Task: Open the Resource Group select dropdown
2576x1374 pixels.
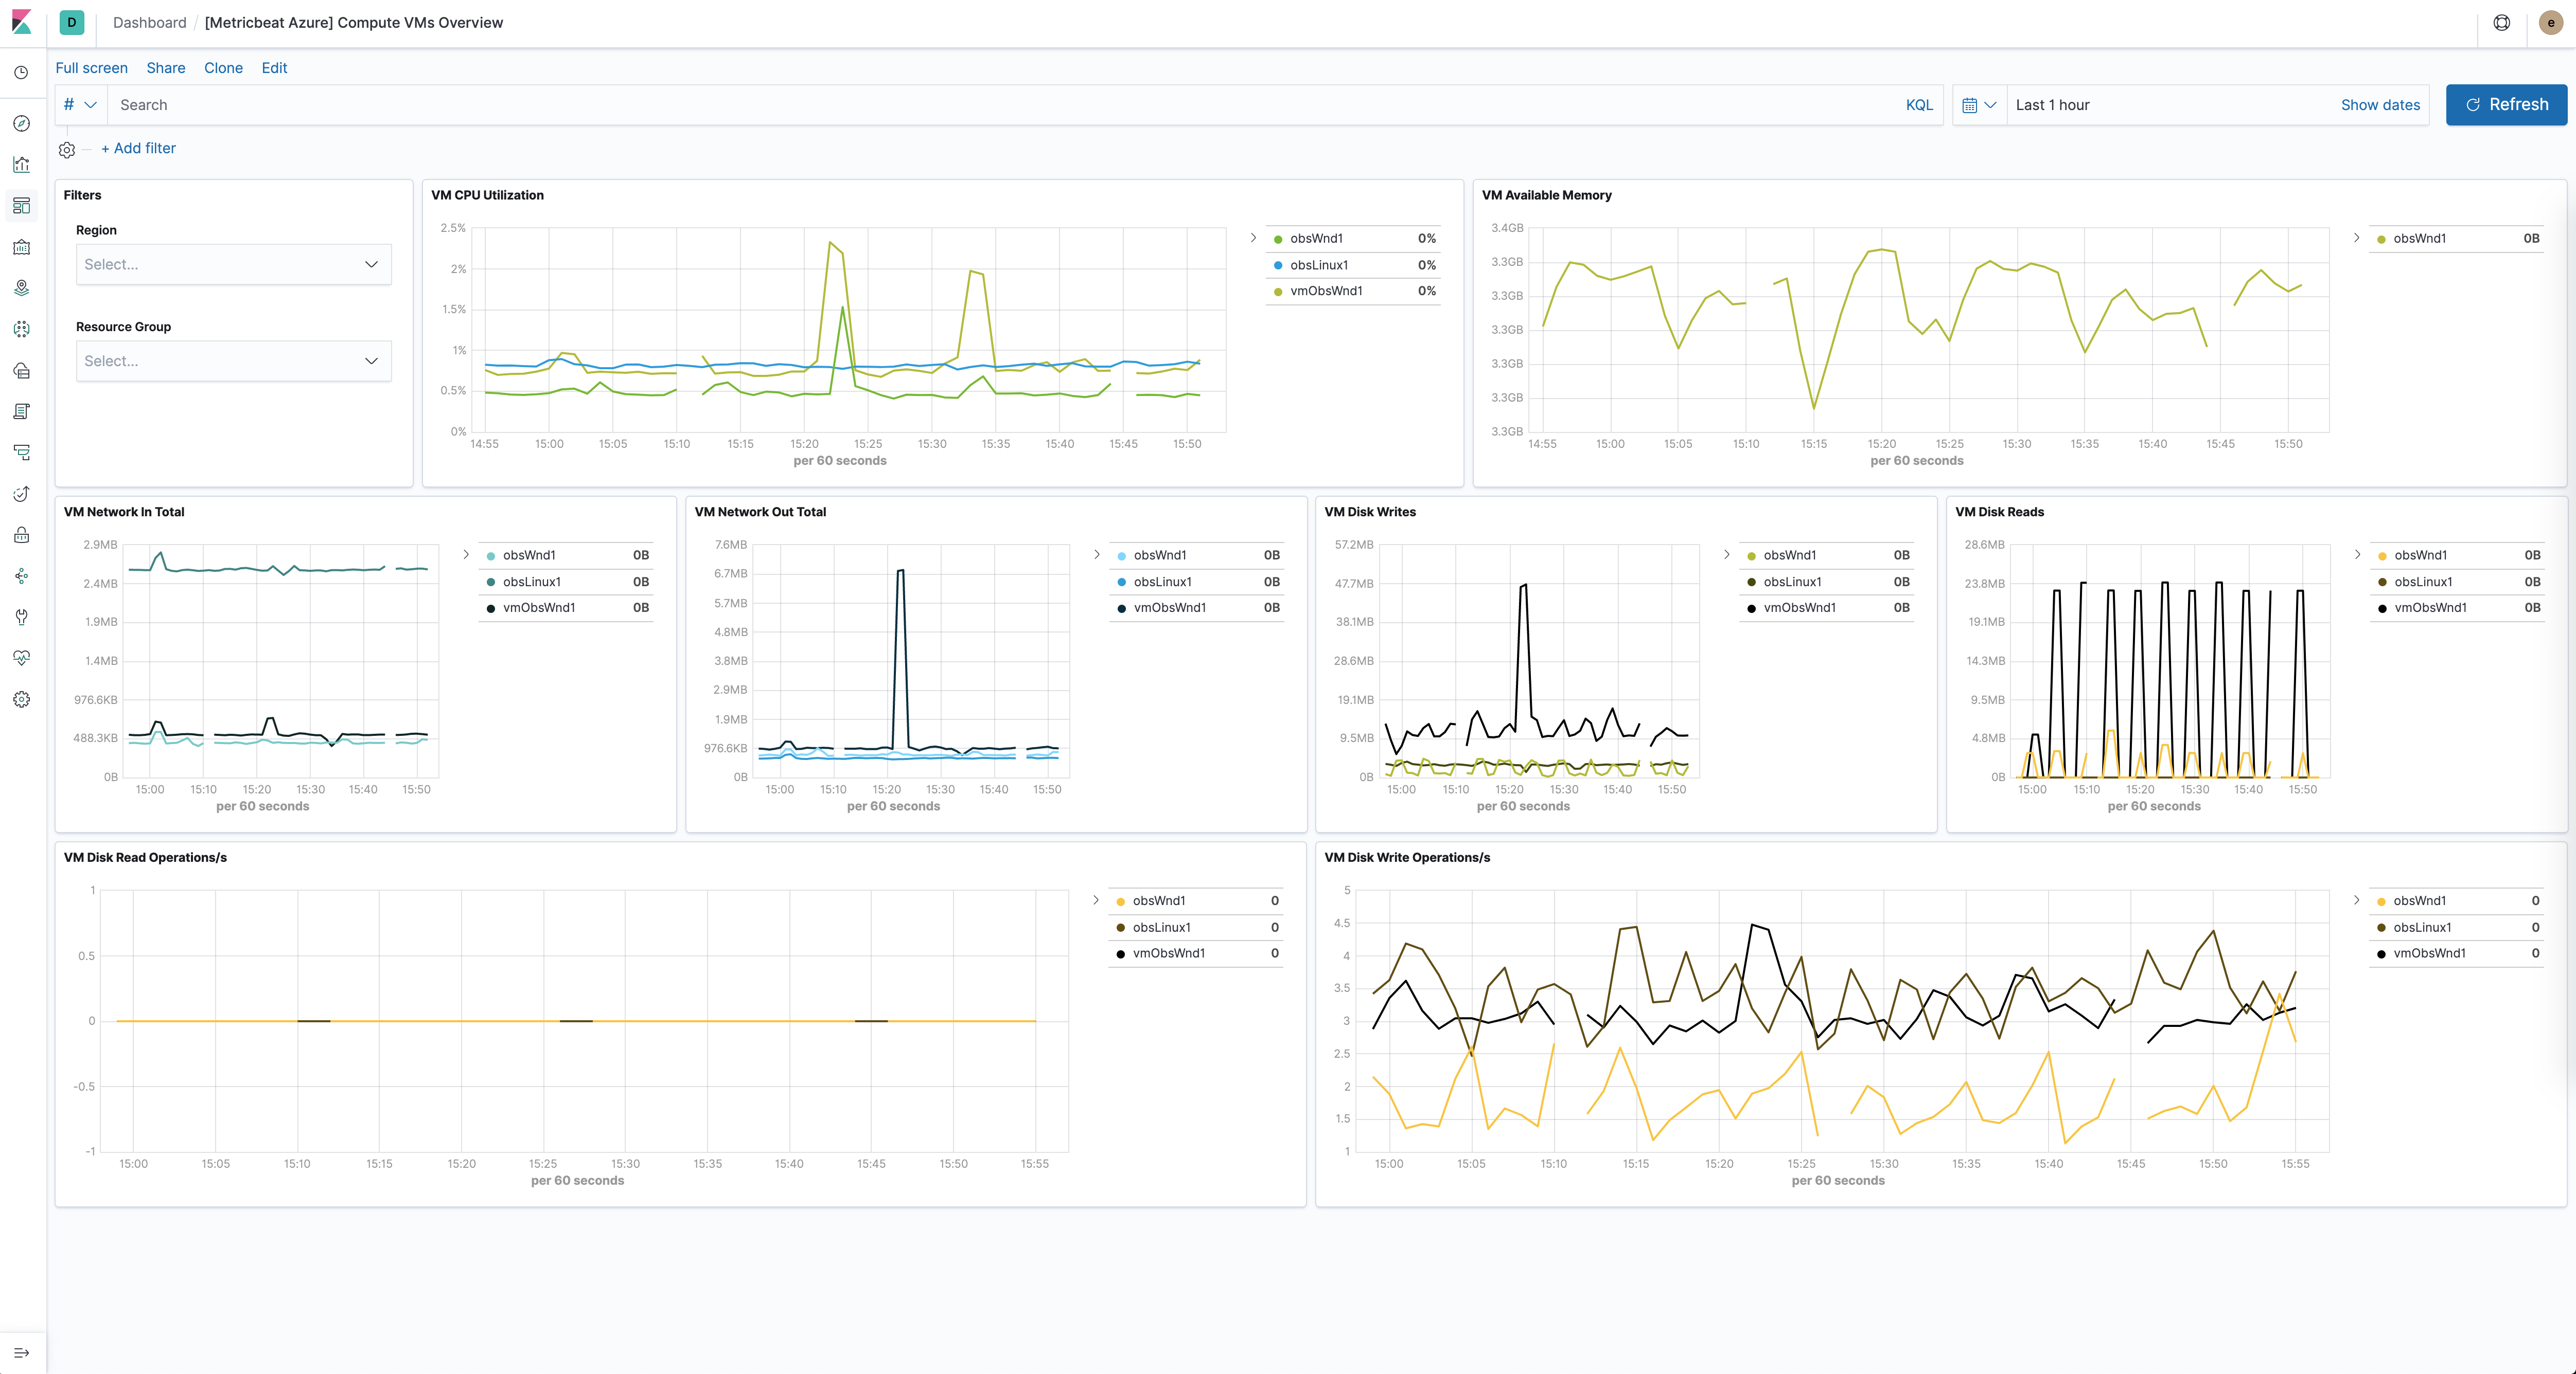Action: [233, 361]
